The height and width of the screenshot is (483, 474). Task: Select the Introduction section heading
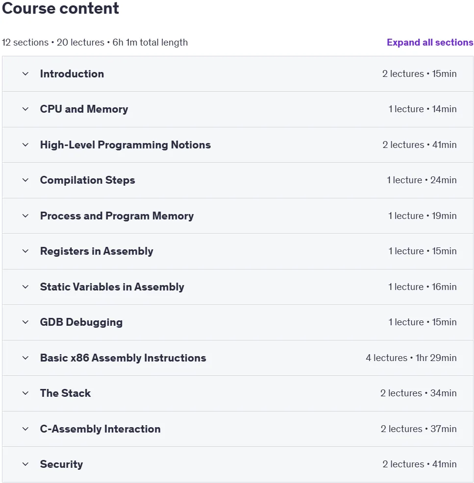[72, 74]
